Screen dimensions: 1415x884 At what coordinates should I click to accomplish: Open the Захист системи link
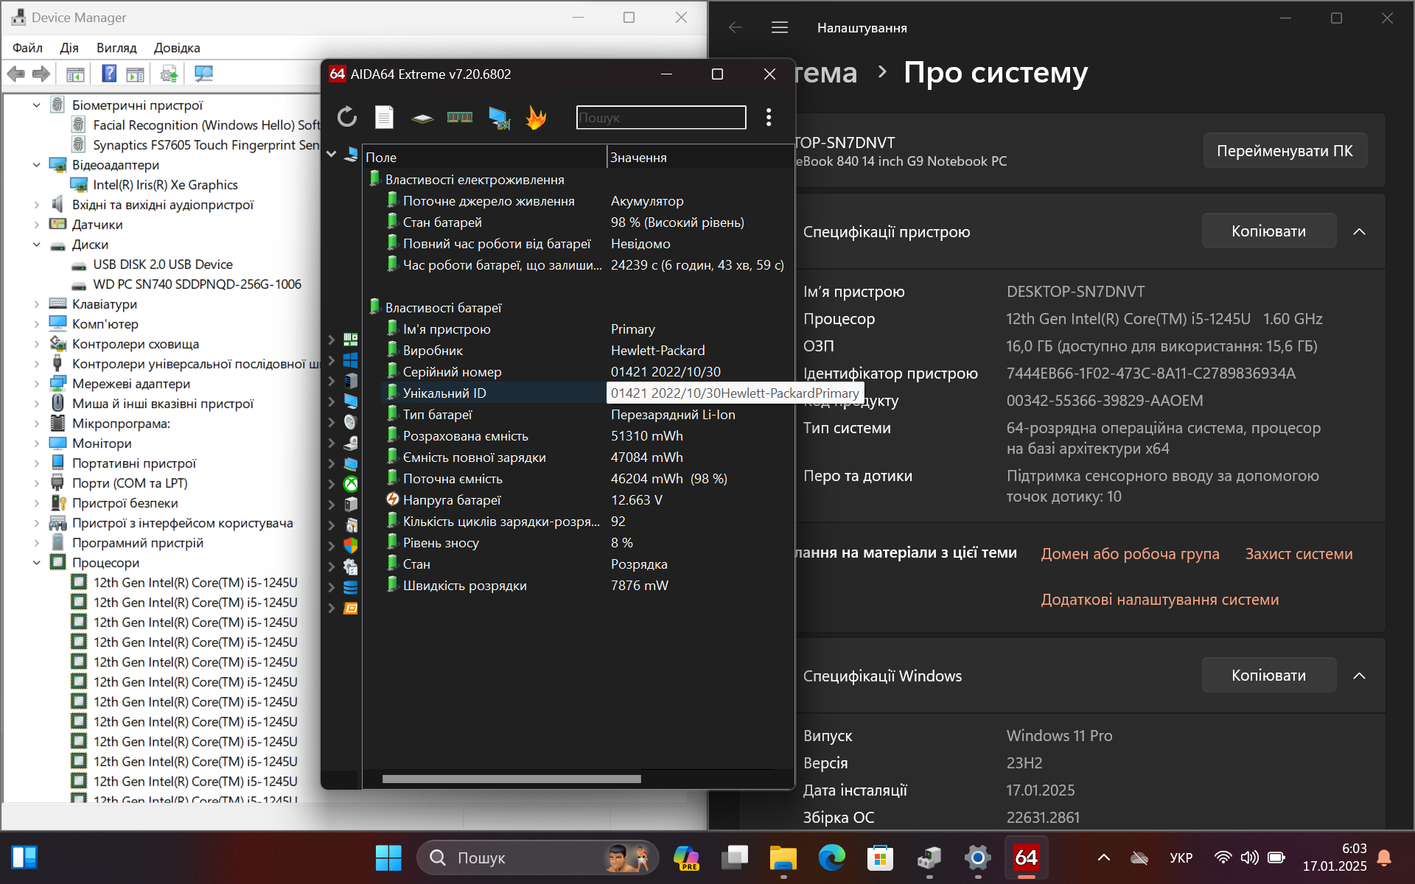click(x=1299, y=554)
